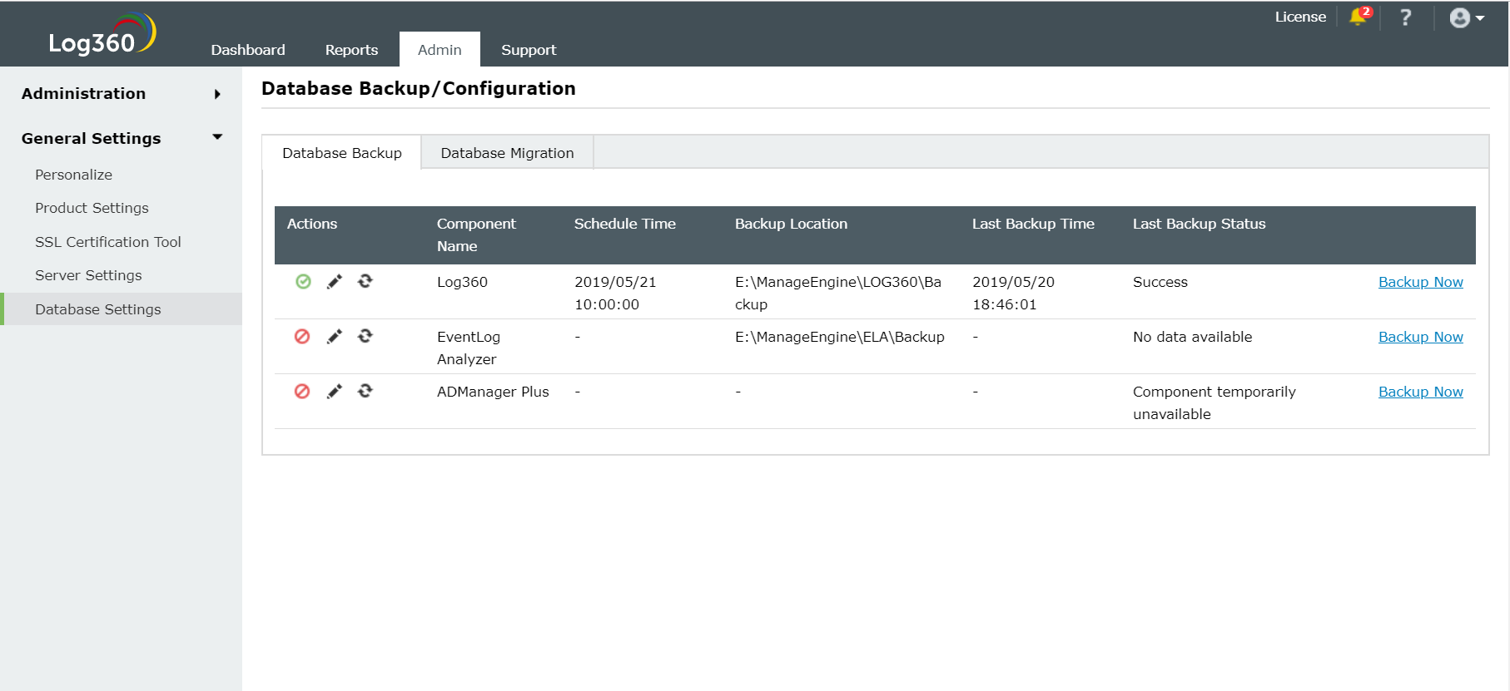Go to the Dashboard tab
The width and height of the screenshot is (1510, 691).
pos(248,50)
